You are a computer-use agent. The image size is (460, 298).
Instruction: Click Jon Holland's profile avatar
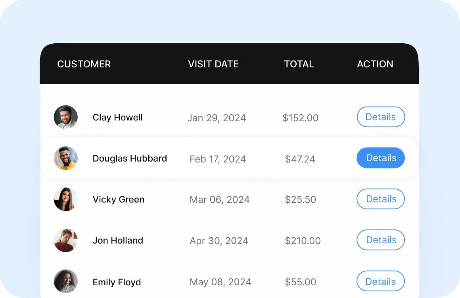[x=66, y=241]
